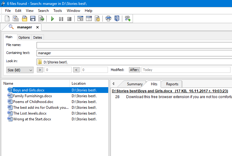Open a saved search via folder icon
This screenshot has width=232, height=156.
[24, 19]
